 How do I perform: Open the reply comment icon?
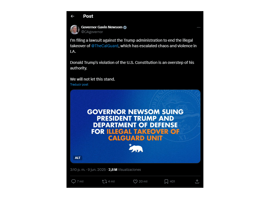pos(73,181)
